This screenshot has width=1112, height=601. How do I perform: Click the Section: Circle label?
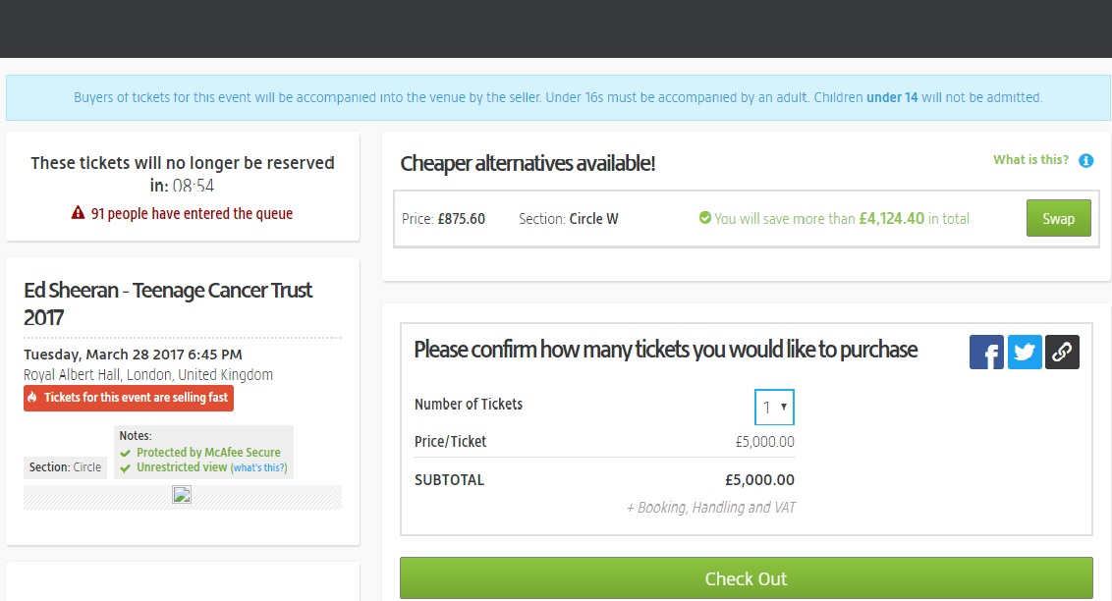[65, 467]
